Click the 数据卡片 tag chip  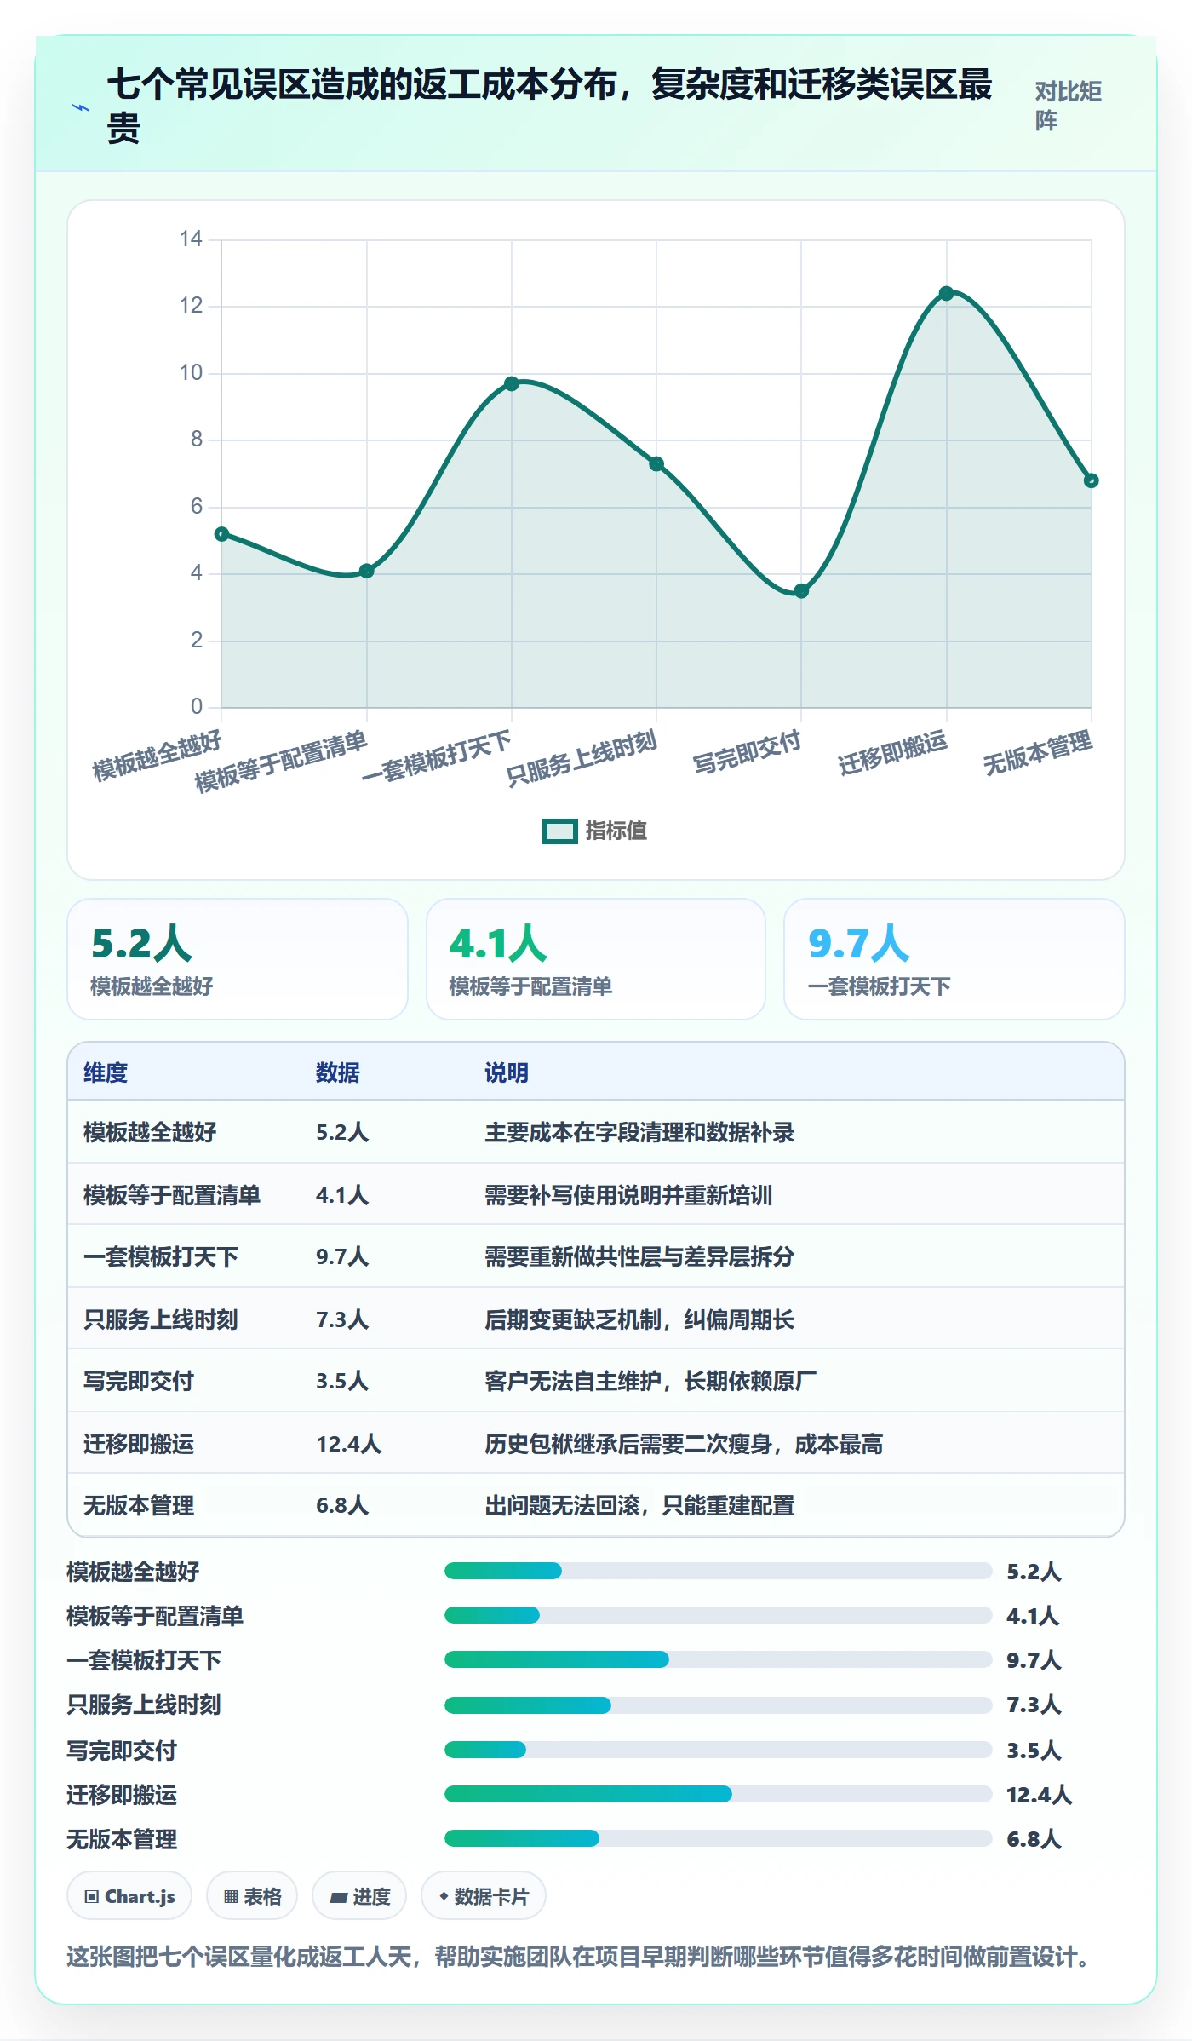484,1896
